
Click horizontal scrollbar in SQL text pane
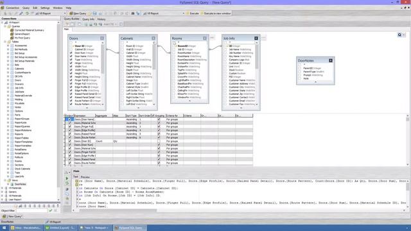coord(118,210)
